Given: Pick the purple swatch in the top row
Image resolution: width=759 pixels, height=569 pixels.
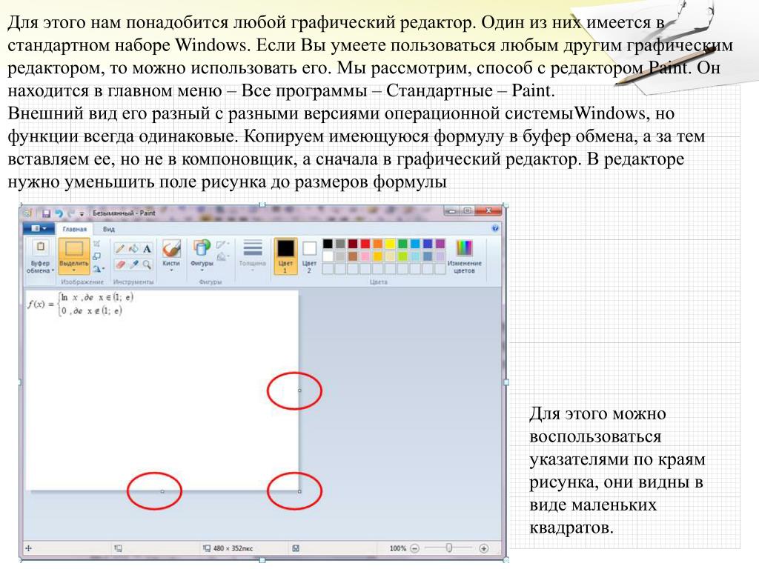Looking at the screenshot, I should click(440, 243).
